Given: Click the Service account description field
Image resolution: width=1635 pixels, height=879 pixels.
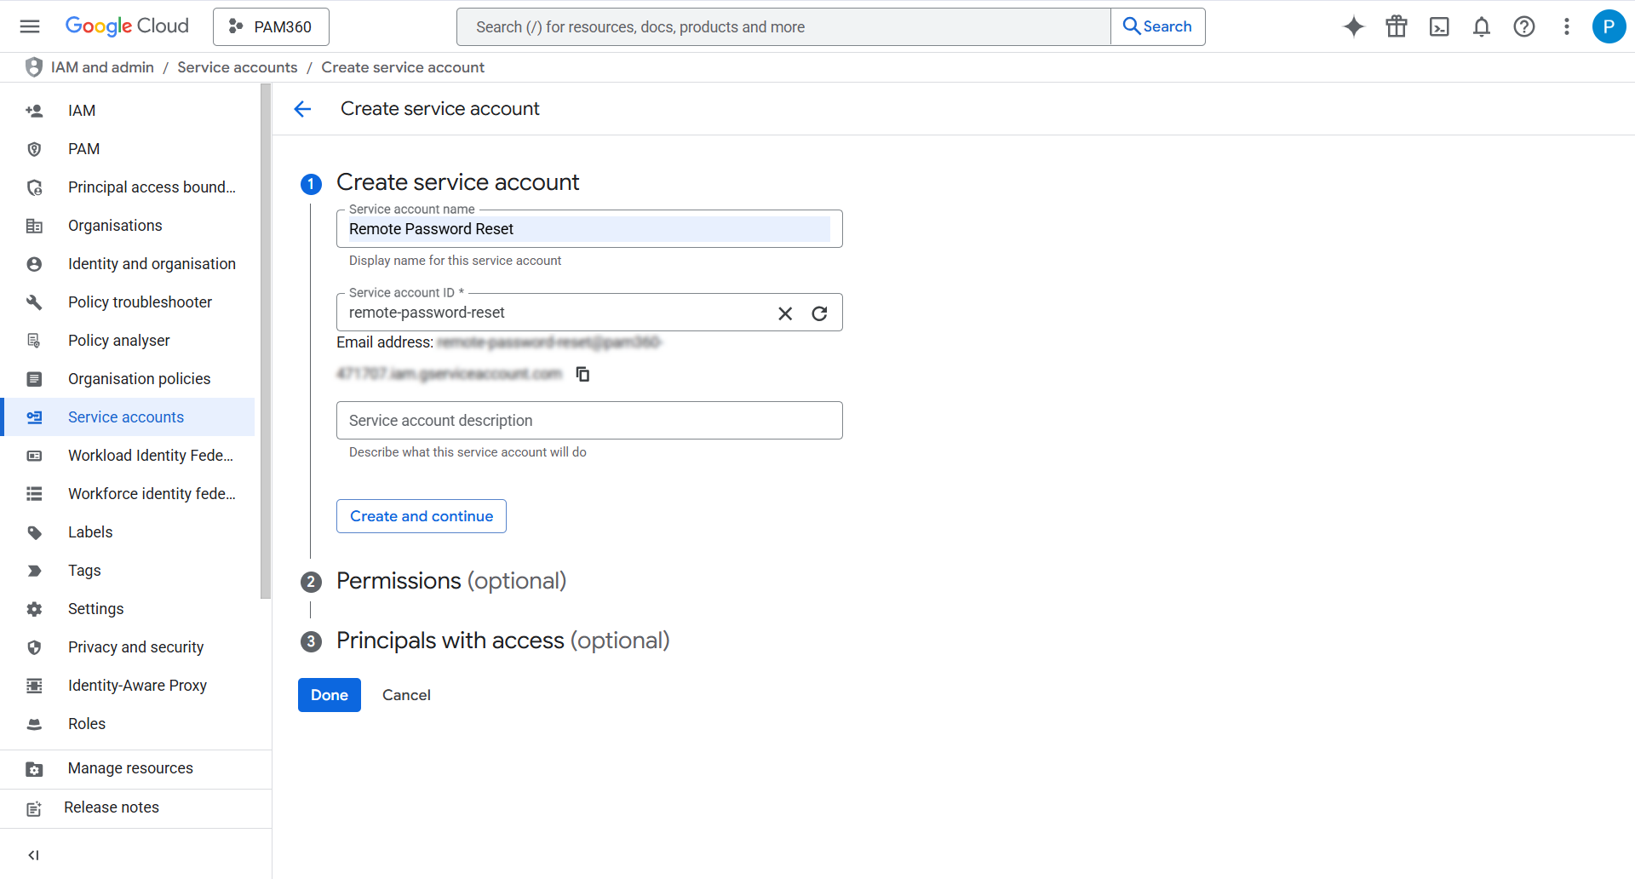Looking at the screenshot, I should pyautogui.click(x=589, y=420).
